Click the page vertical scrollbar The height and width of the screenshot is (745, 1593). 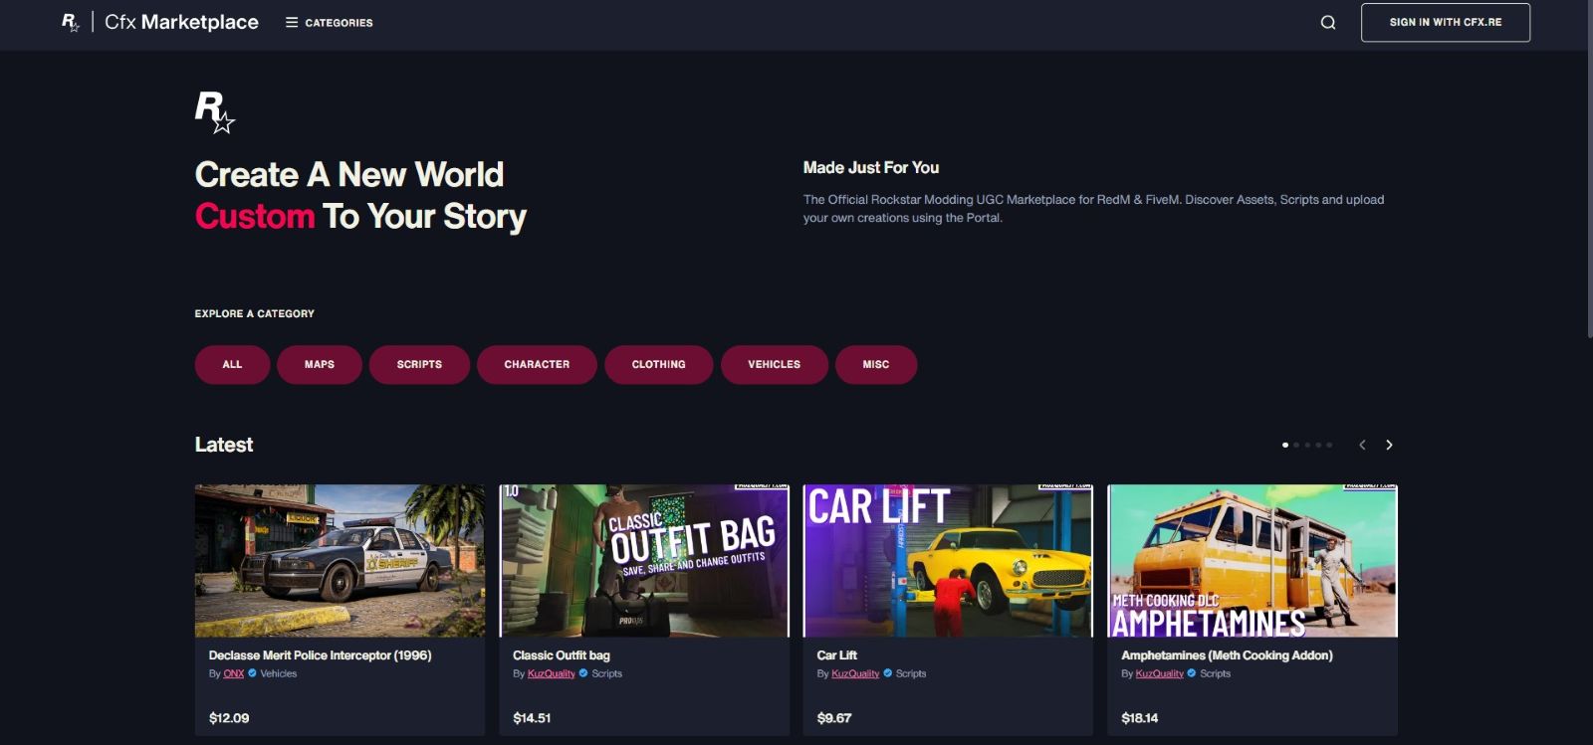1588,169
